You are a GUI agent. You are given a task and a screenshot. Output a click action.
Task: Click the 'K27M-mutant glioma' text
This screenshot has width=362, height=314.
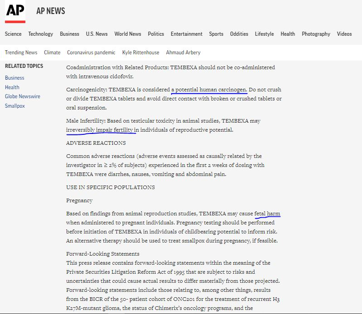(93, 308)
